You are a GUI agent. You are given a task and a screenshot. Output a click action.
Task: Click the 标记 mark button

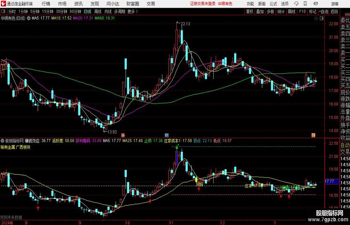(x=313, y=11)
